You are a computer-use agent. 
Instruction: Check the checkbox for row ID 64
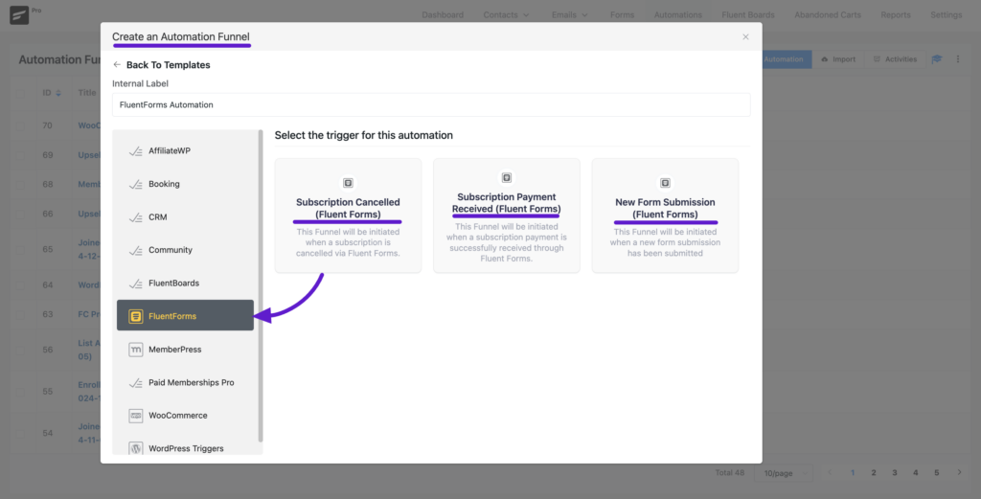tap(20, 285)
